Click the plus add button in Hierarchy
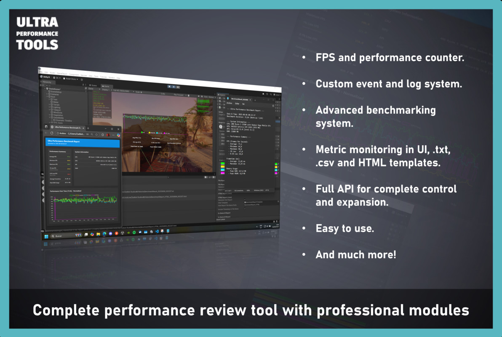 pyautogui.click(x=41, y=85)
